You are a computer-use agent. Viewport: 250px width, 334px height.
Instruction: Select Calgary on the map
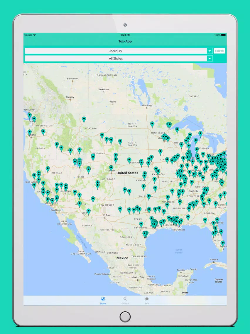coord(70,97)
